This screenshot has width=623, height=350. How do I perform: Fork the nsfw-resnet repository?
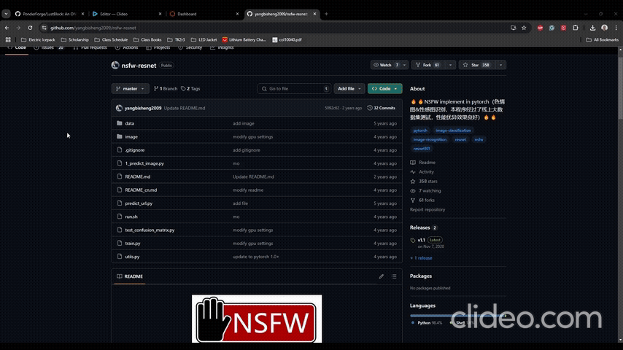(x=427, y=65)
